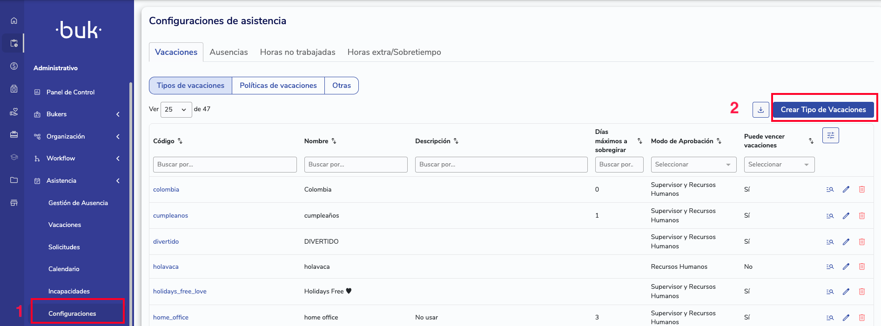Toggle sorting on the Nombre column
This screenshot has height=326, width=881.
[334, 141]
